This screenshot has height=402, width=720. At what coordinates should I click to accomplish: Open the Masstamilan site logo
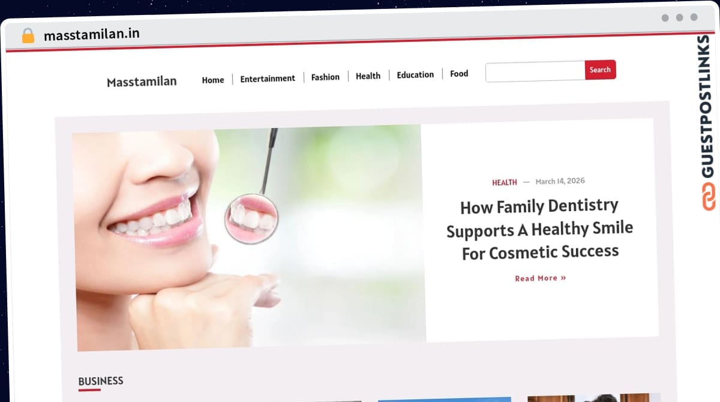[x=142, y=82]
